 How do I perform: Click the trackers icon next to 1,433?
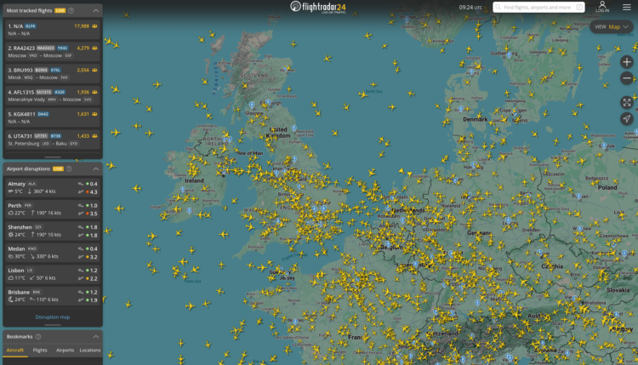[x=94, y=136]
